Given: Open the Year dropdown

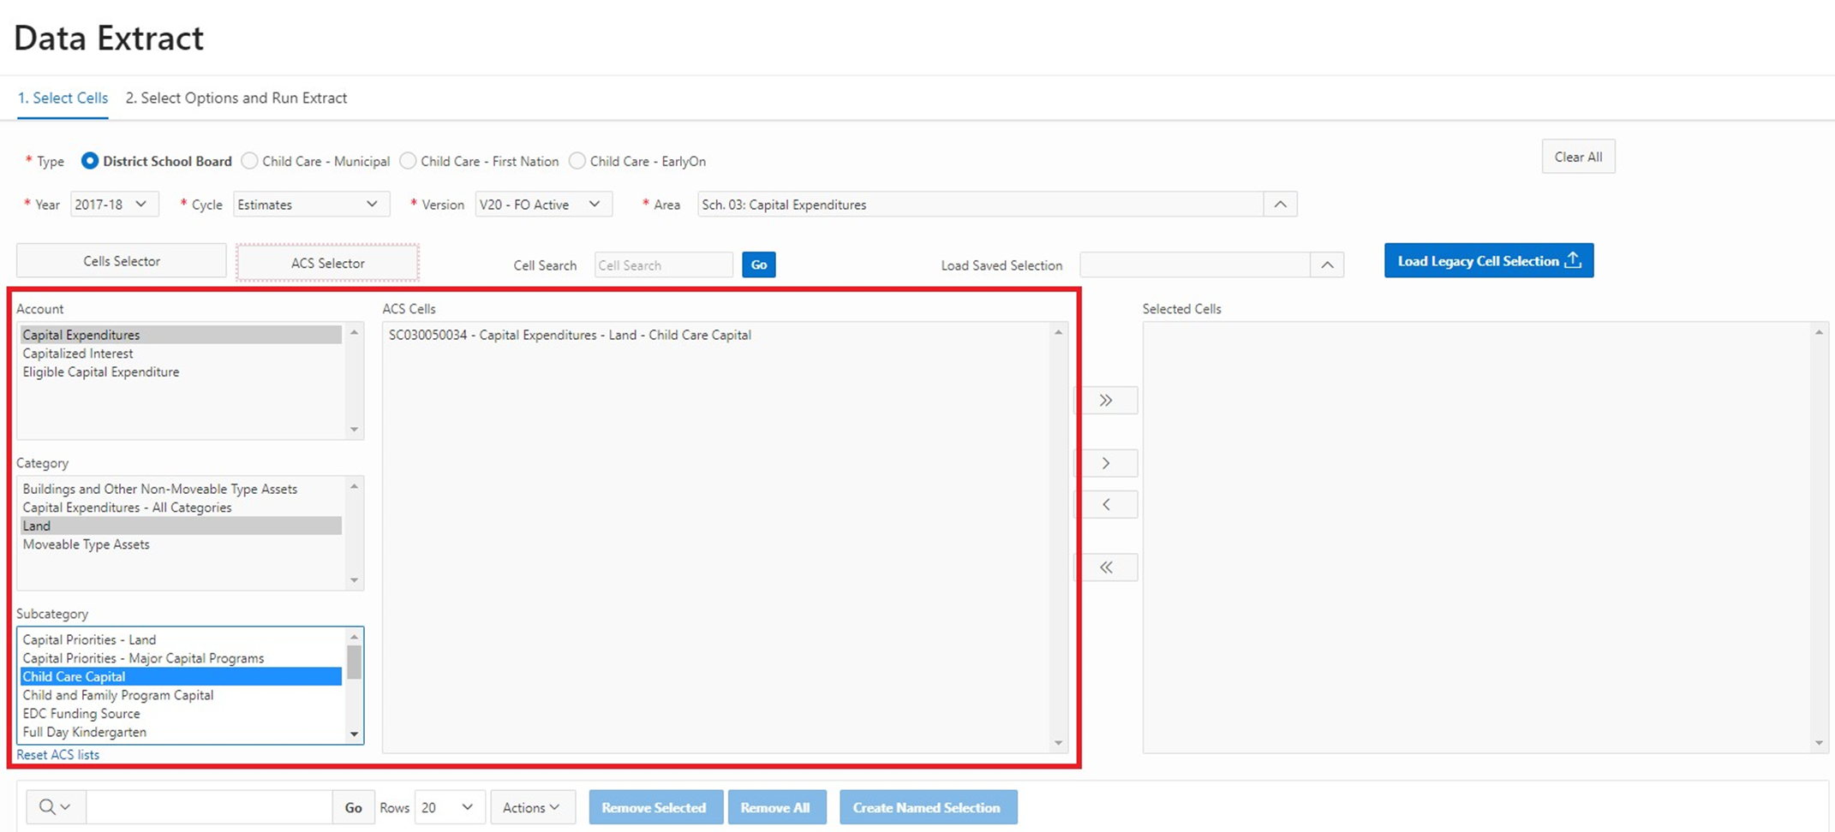Looking at the screenshot, I should click(x=111, y=205).
